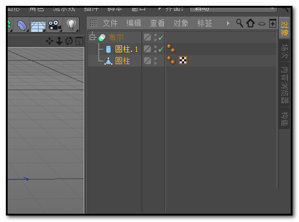Open search in the object manager
The image size is (299, 222).
click(239, 23)
